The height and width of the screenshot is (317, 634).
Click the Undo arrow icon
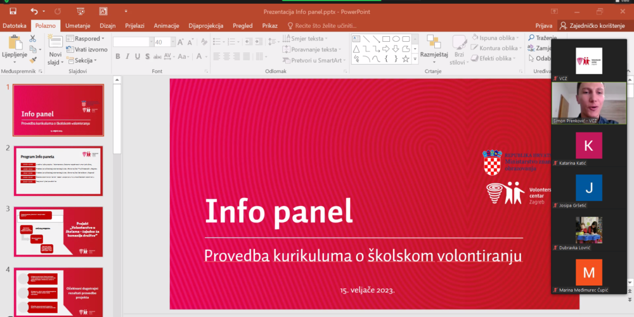click(x=34, y=11)
